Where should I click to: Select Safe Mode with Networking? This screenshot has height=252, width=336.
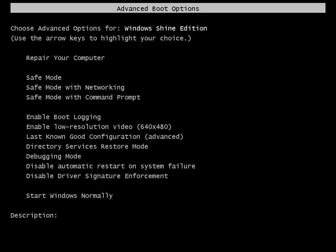(75, 88)
